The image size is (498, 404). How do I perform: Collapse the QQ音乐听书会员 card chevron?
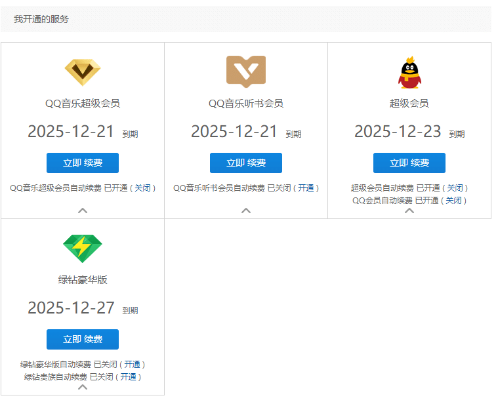coord(246,211)
